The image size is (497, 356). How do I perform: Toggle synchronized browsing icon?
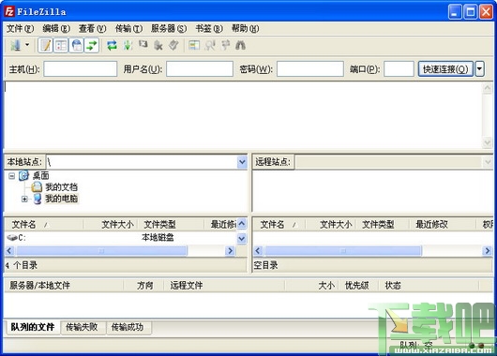225,45
